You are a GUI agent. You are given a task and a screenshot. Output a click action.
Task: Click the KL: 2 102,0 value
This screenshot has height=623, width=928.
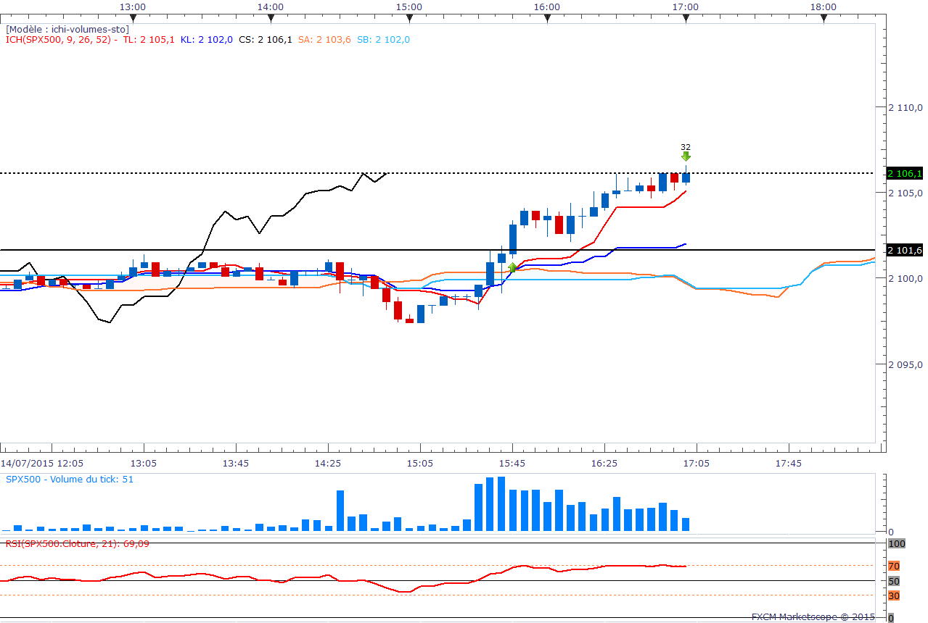[x=207, y=40]
